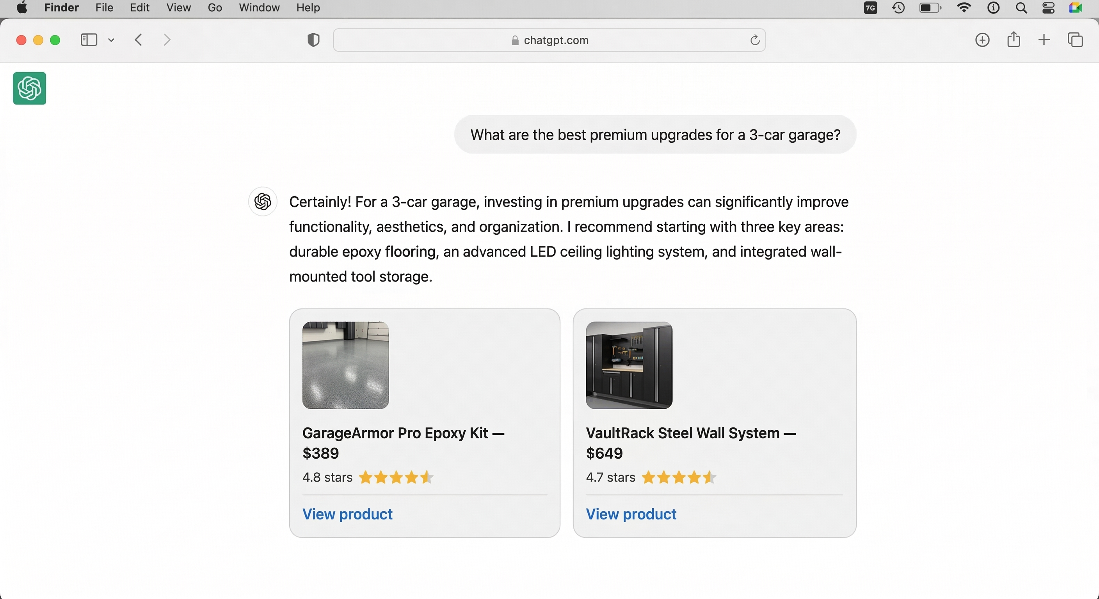Show the tab overview grid
The width and height of the screenshot is (1099, 599).
pos(1076,40)
